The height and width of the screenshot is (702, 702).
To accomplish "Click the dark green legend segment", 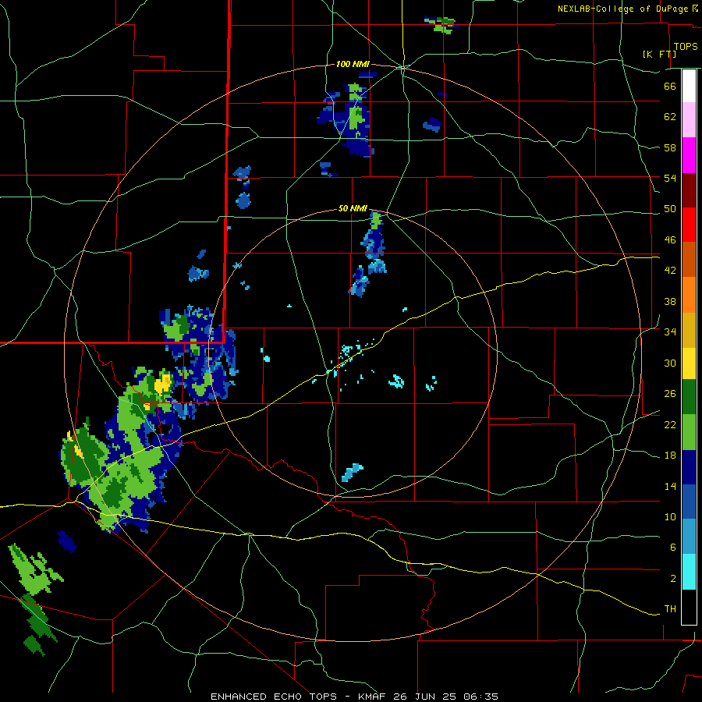I will (x=689, y=397).
